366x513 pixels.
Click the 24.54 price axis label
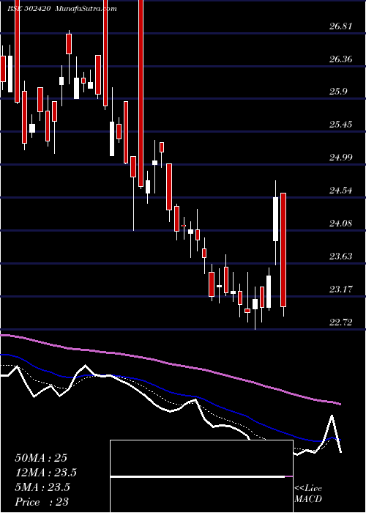pos(340,191)
